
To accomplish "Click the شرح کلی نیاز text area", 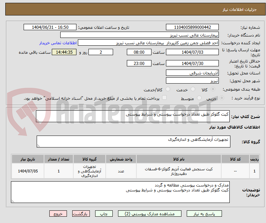I will click(x=133, y=116).
